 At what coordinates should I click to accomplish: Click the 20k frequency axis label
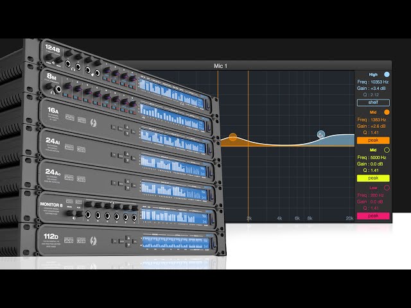click(x=349, y=219)
